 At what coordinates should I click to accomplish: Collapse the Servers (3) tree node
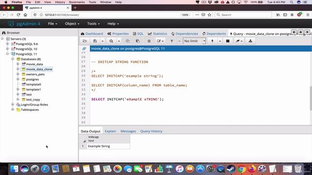(2, 39)
